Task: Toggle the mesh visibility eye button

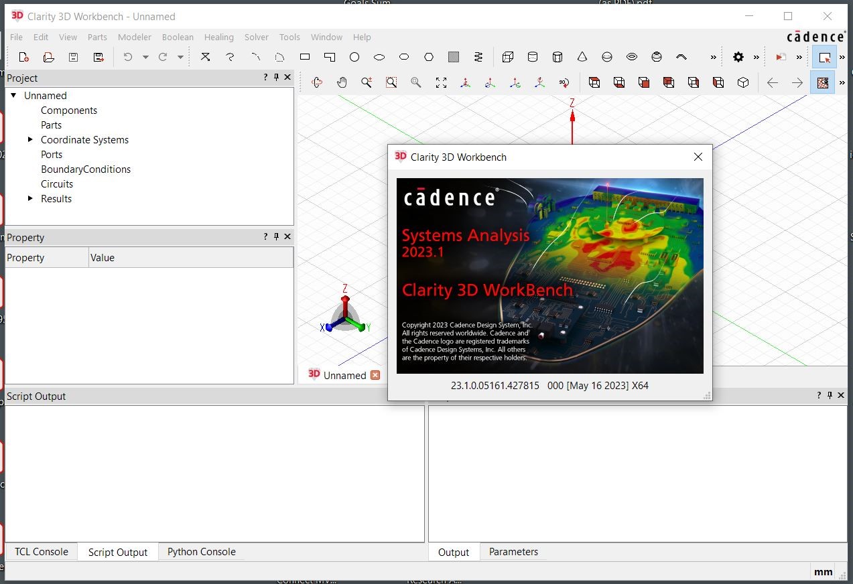Action: (823, 82)
